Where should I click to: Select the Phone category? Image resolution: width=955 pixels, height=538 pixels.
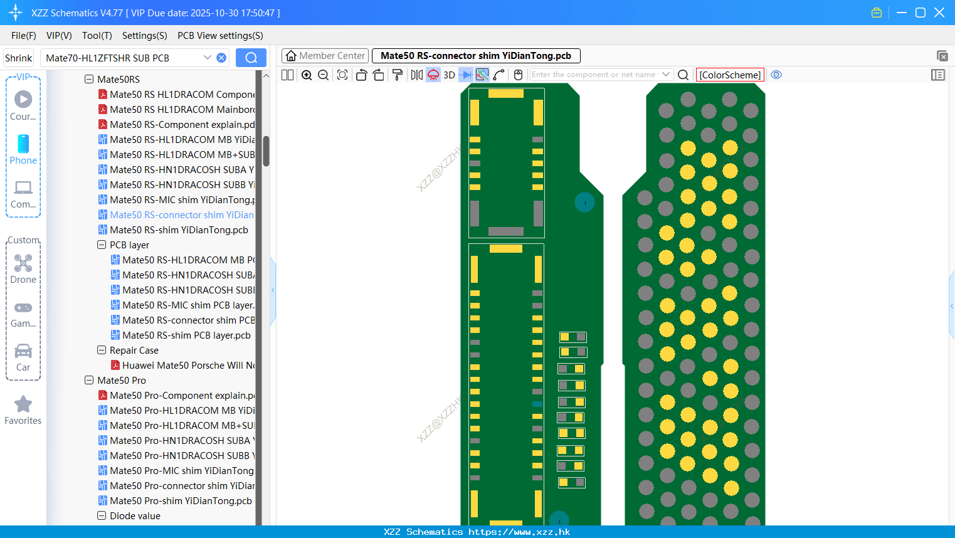(x=23, y=149)
